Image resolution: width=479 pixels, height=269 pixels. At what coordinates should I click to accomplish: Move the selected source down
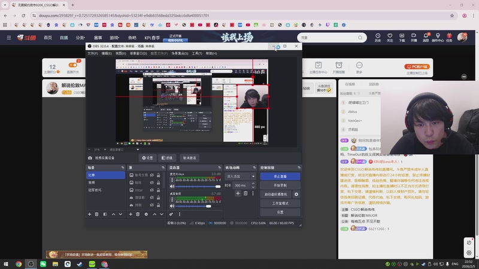pos(162,215)
